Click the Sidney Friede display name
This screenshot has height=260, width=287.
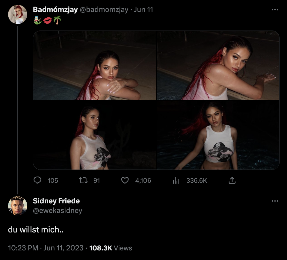[x=56, y=201]
